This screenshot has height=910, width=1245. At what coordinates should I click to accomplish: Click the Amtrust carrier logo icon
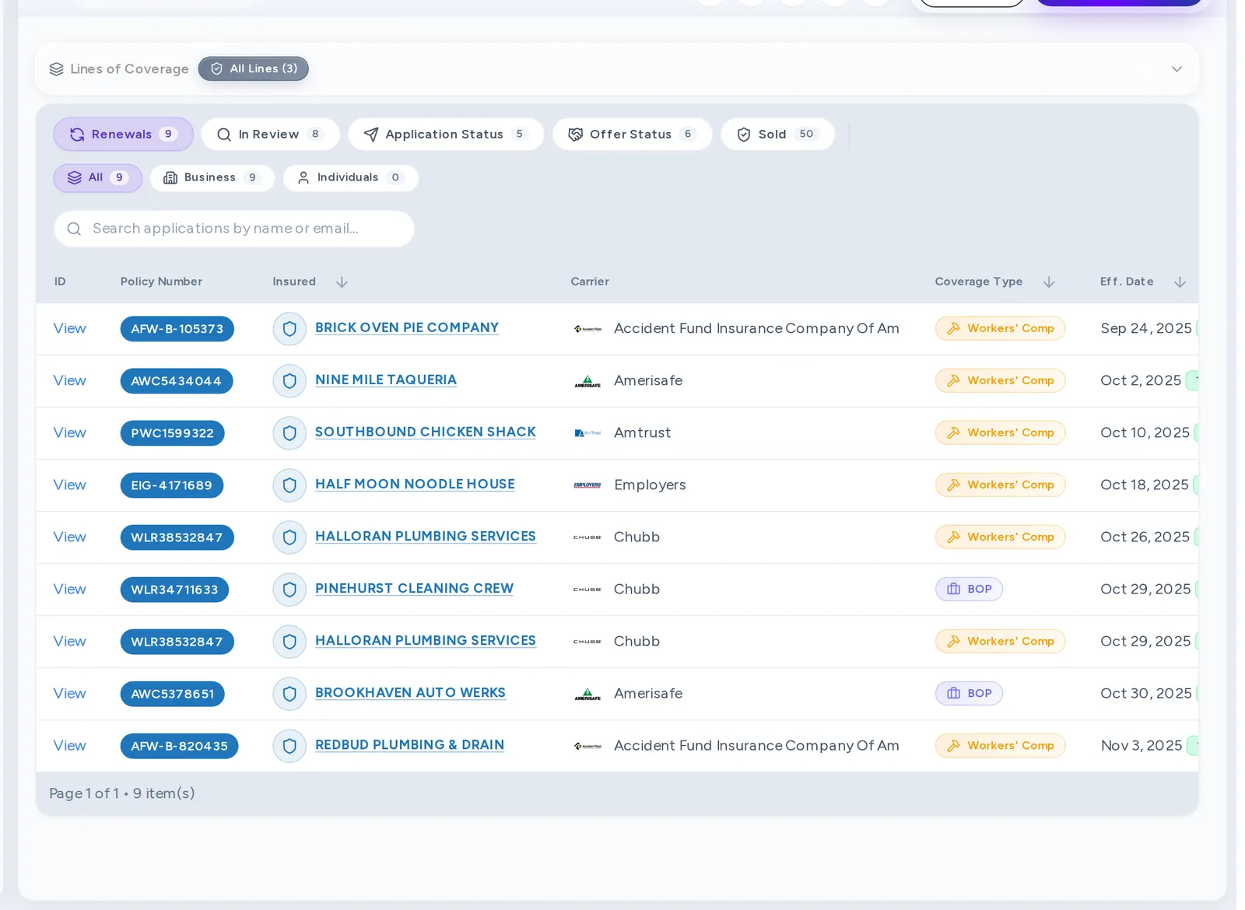click(587, 433)
